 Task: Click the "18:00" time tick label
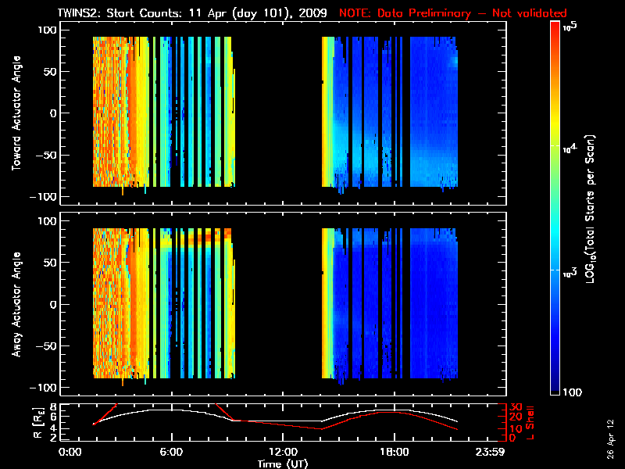[394, 453]
